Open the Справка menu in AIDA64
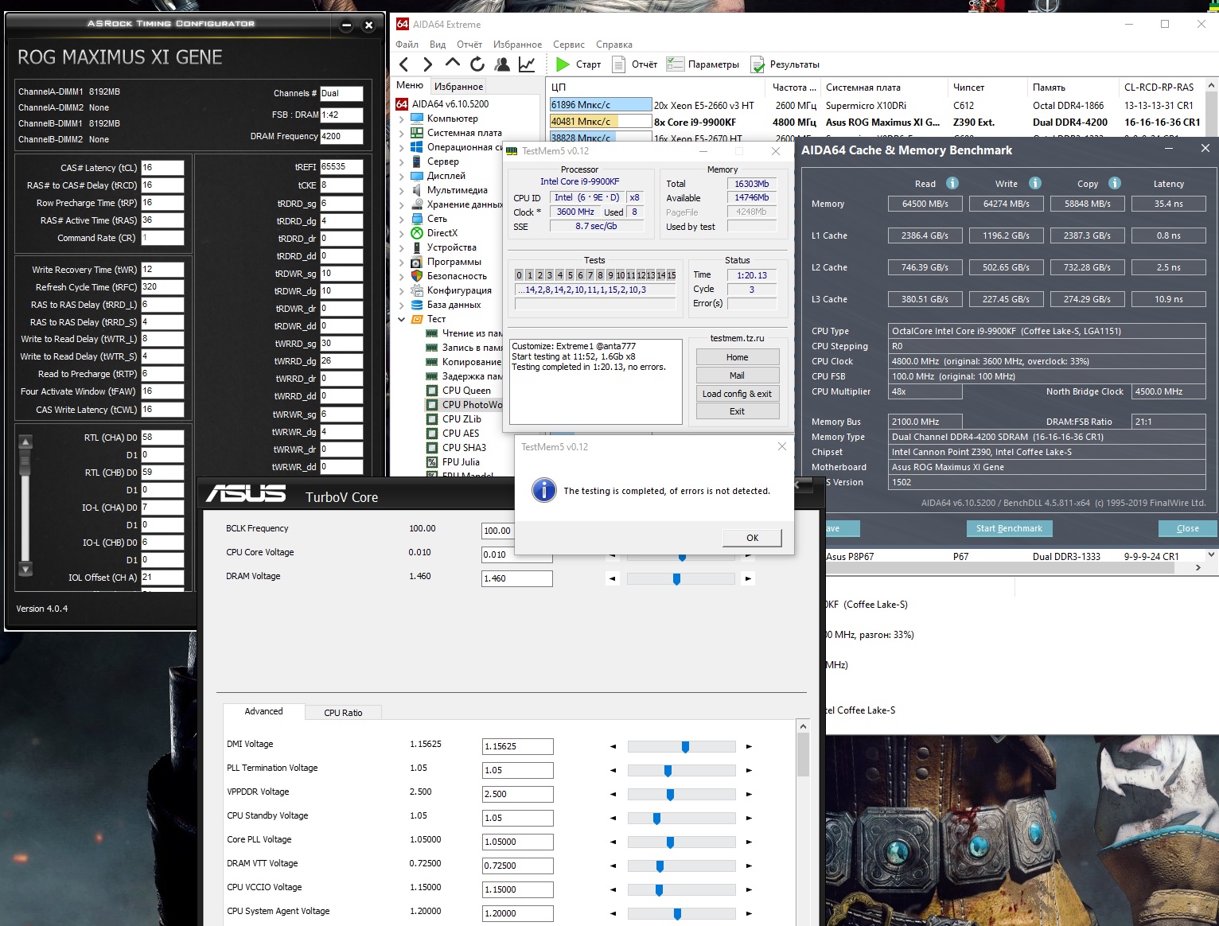Viewport: 1219px width, 926px height. pos(614,45)
